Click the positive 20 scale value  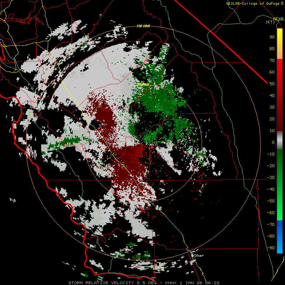tap(272, 119)
